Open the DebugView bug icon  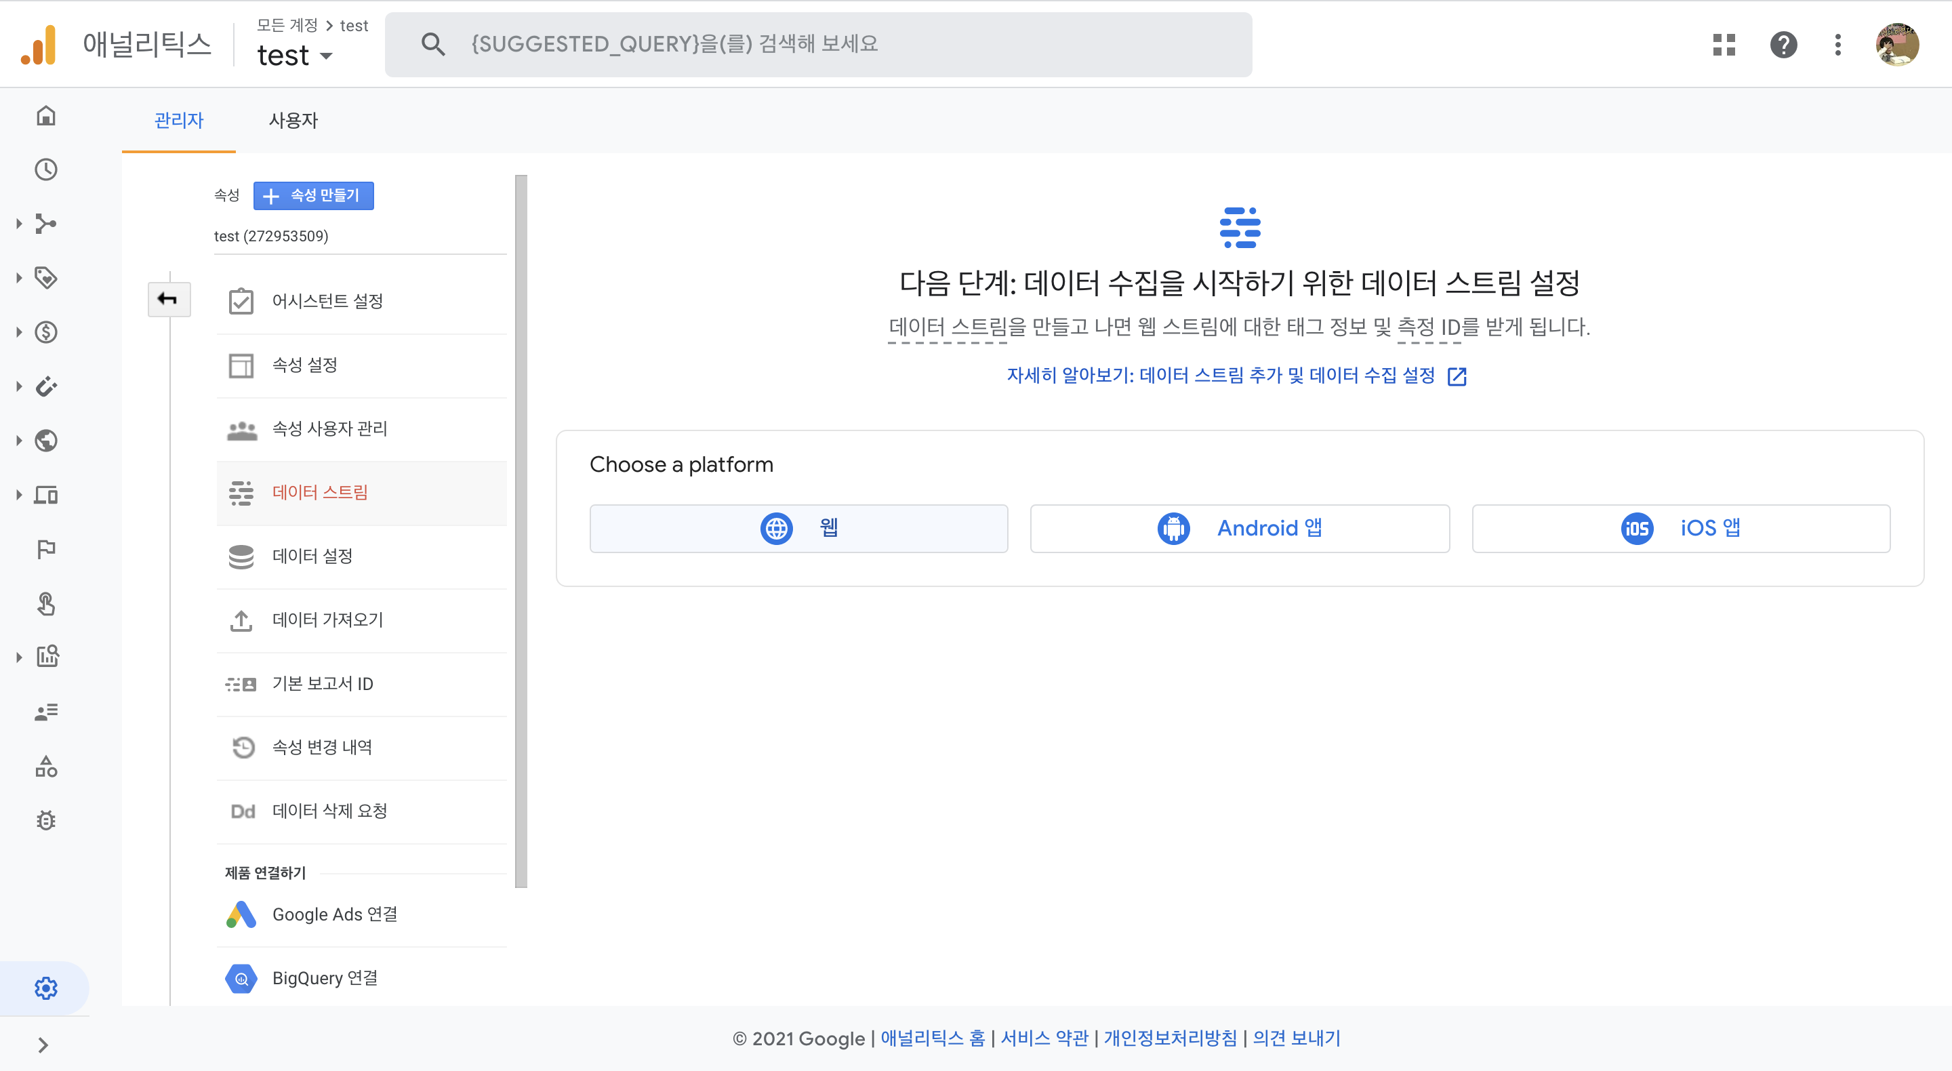coord(46,821)
